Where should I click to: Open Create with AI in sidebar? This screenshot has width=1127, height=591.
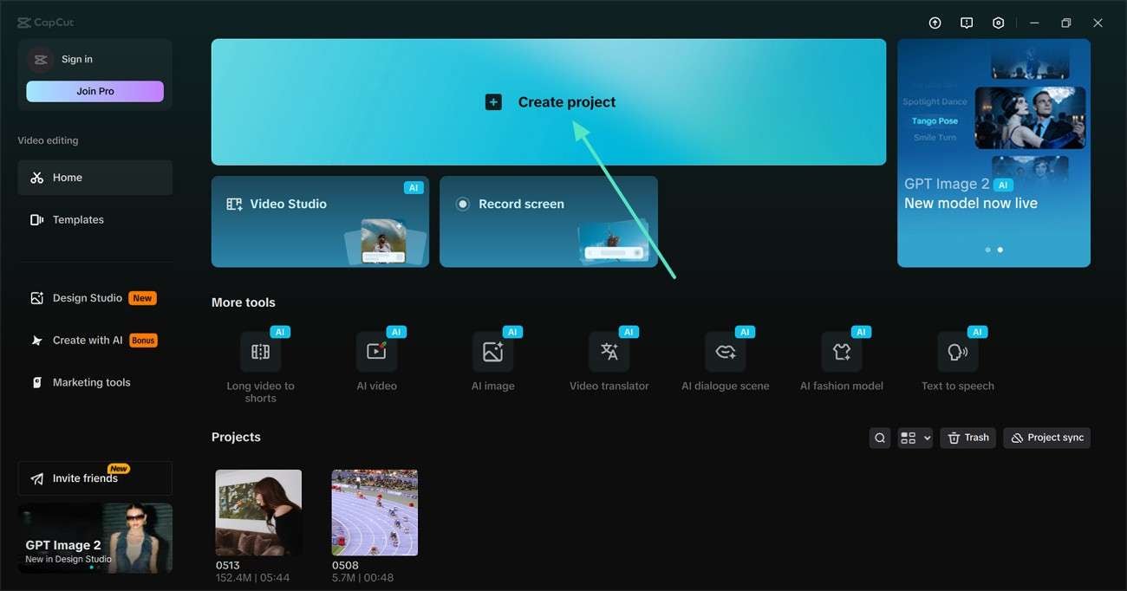coord(94,341)
